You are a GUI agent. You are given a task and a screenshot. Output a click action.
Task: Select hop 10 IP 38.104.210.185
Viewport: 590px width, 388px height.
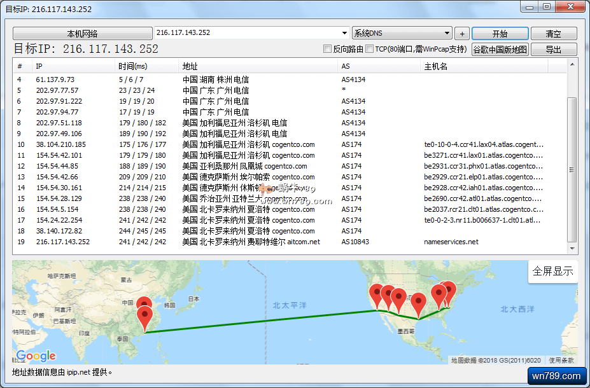tap(61, 145)
